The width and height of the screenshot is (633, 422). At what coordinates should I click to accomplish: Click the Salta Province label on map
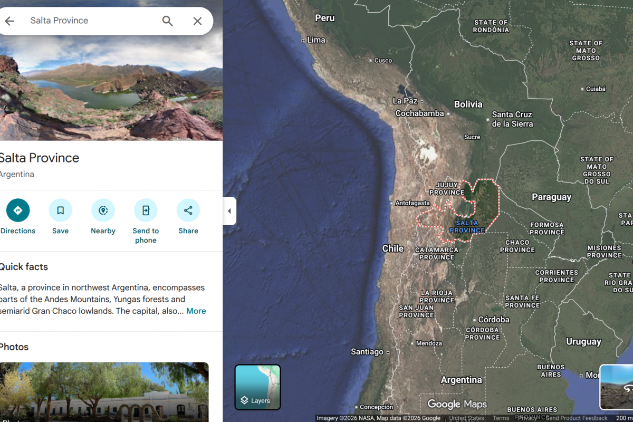click(x=467, y=227)
